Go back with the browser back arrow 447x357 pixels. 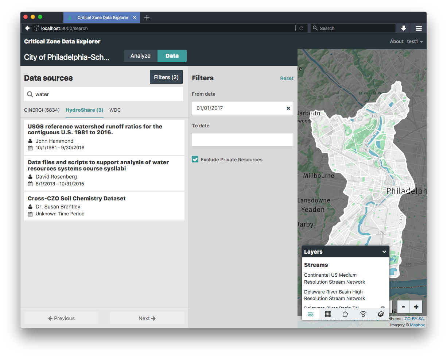tap(27, 28)
